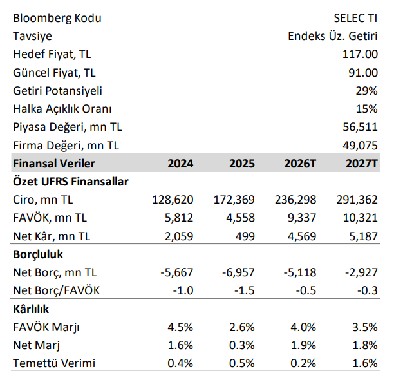
Task: Select the Hedef Fiyat value 117.00
Action: point(361,55)
